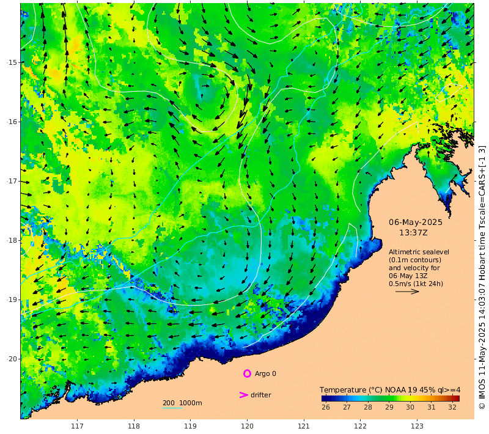
Task: Click the IMOS copyright vertical text
Action: pyautogui.click(x=482, y=278)
